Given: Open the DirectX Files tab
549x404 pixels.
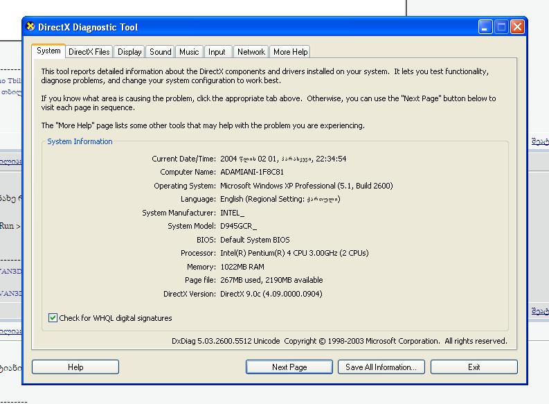Looking at the screenshot, I should click(x=89, y=52).
